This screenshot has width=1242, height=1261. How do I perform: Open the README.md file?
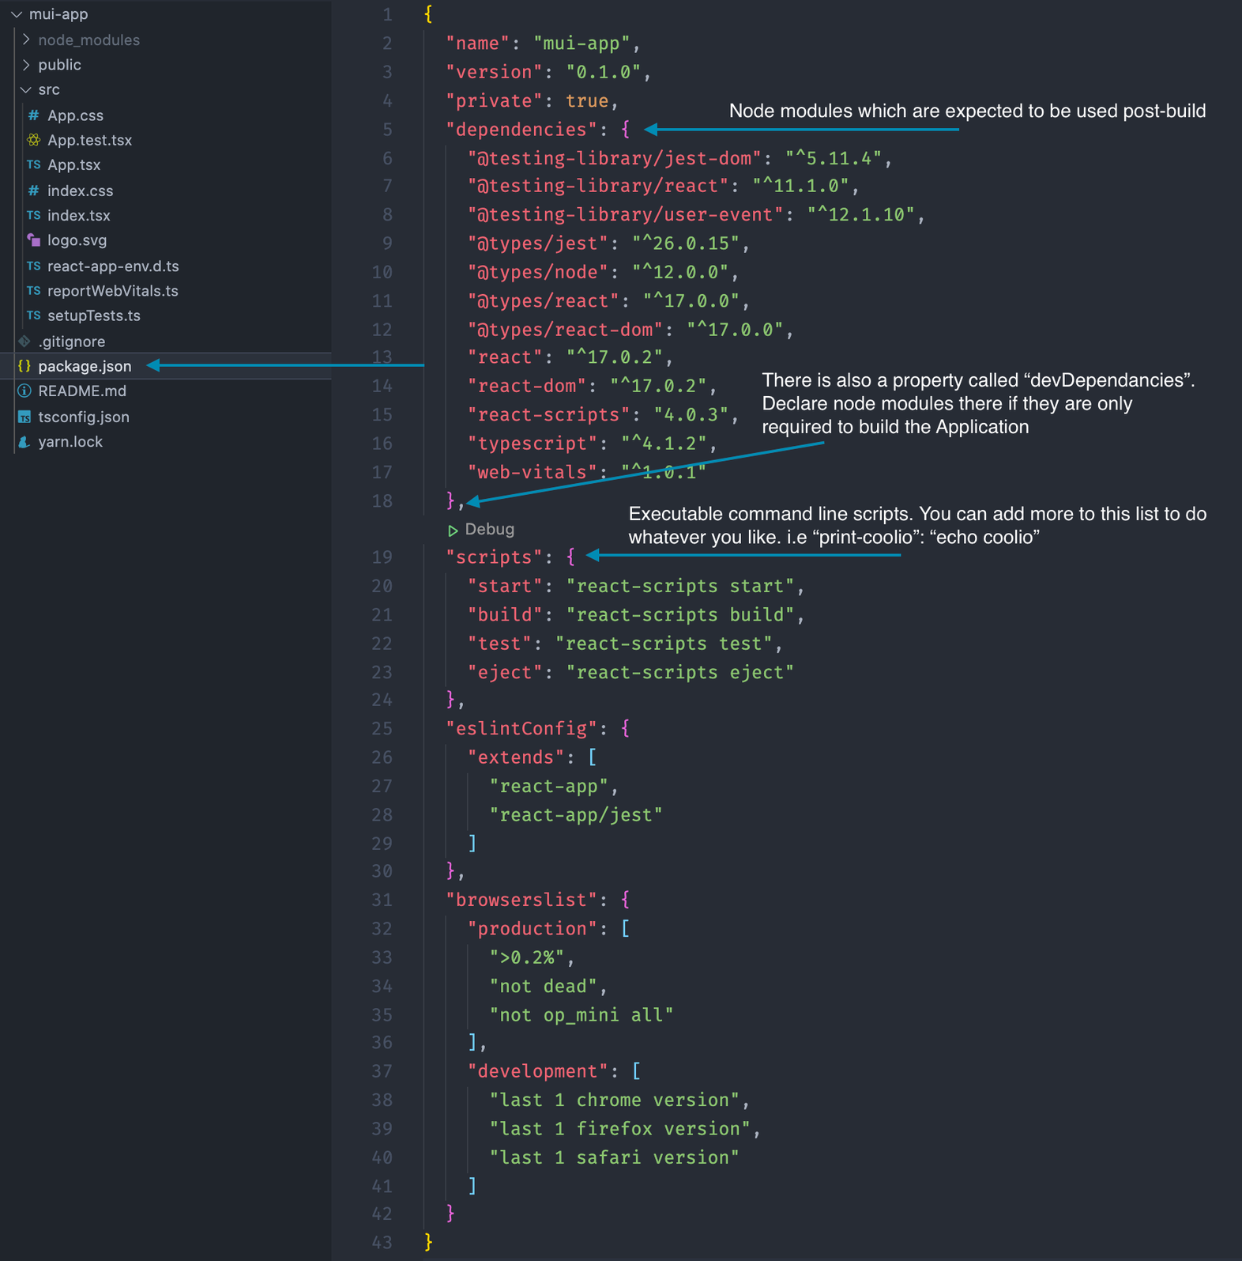tap(82, 391)
